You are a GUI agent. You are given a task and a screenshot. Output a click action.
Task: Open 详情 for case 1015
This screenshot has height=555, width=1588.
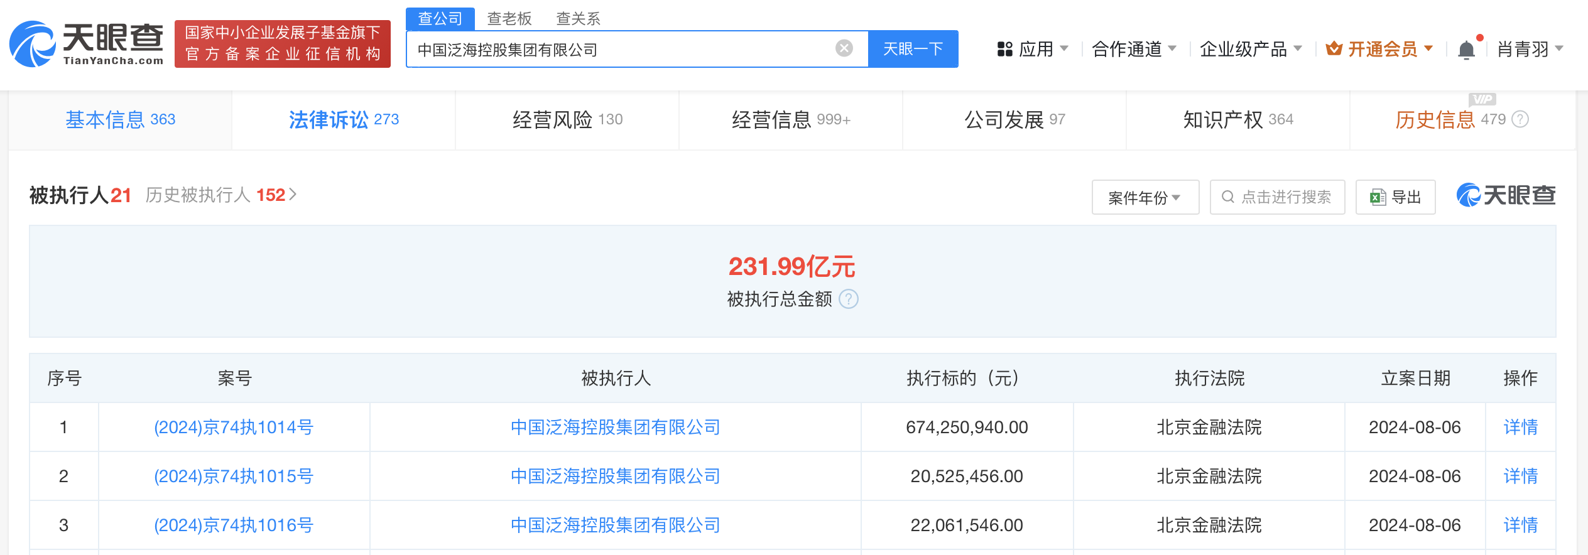pyautogui.click(x=1521, y=476)
